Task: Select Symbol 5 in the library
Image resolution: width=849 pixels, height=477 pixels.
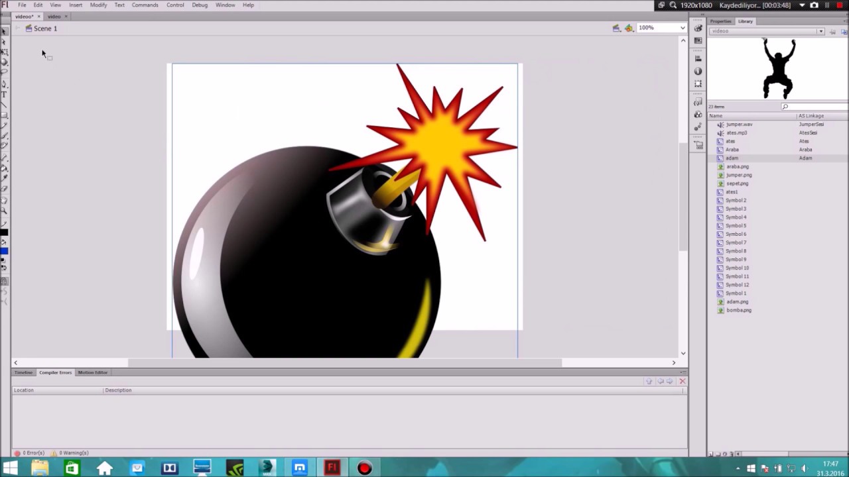Action: point(736,225)
